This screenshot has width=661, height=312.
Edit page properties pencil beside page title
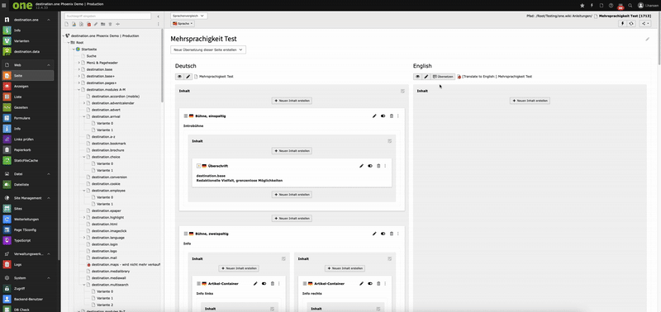tap(648, 39)
